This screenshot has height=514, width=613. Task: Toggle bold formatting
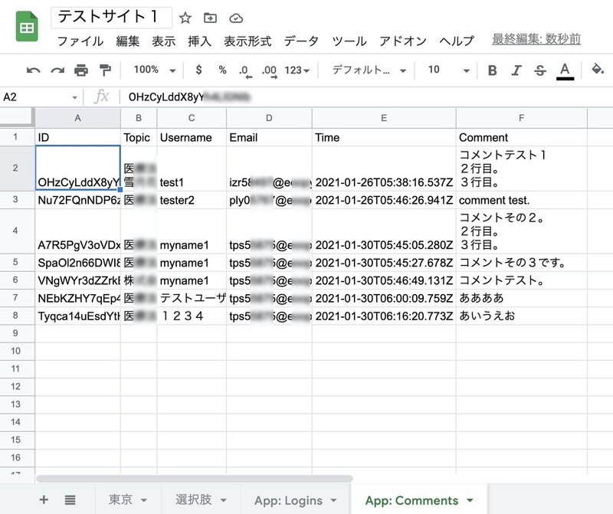point(492,70)
